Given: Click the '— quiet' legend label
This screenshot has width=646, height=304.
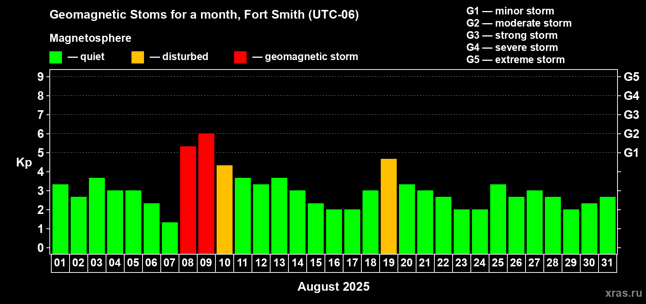Looking at the screenshot, I should click(86, 57).
